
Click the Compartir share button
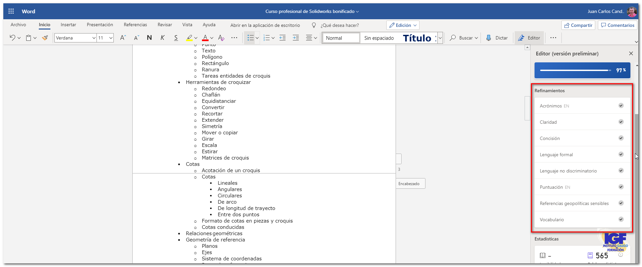[x=578, y=25]
